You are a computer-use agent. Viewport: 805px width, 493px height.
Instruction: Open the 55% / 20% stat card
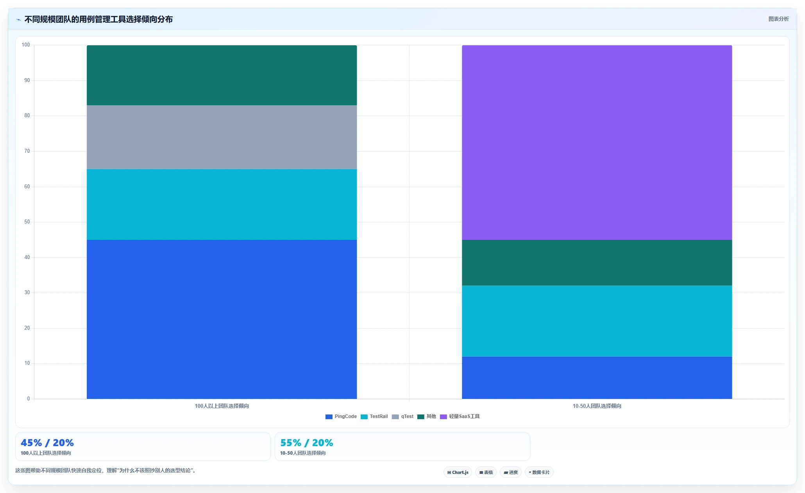click(402, 447)
